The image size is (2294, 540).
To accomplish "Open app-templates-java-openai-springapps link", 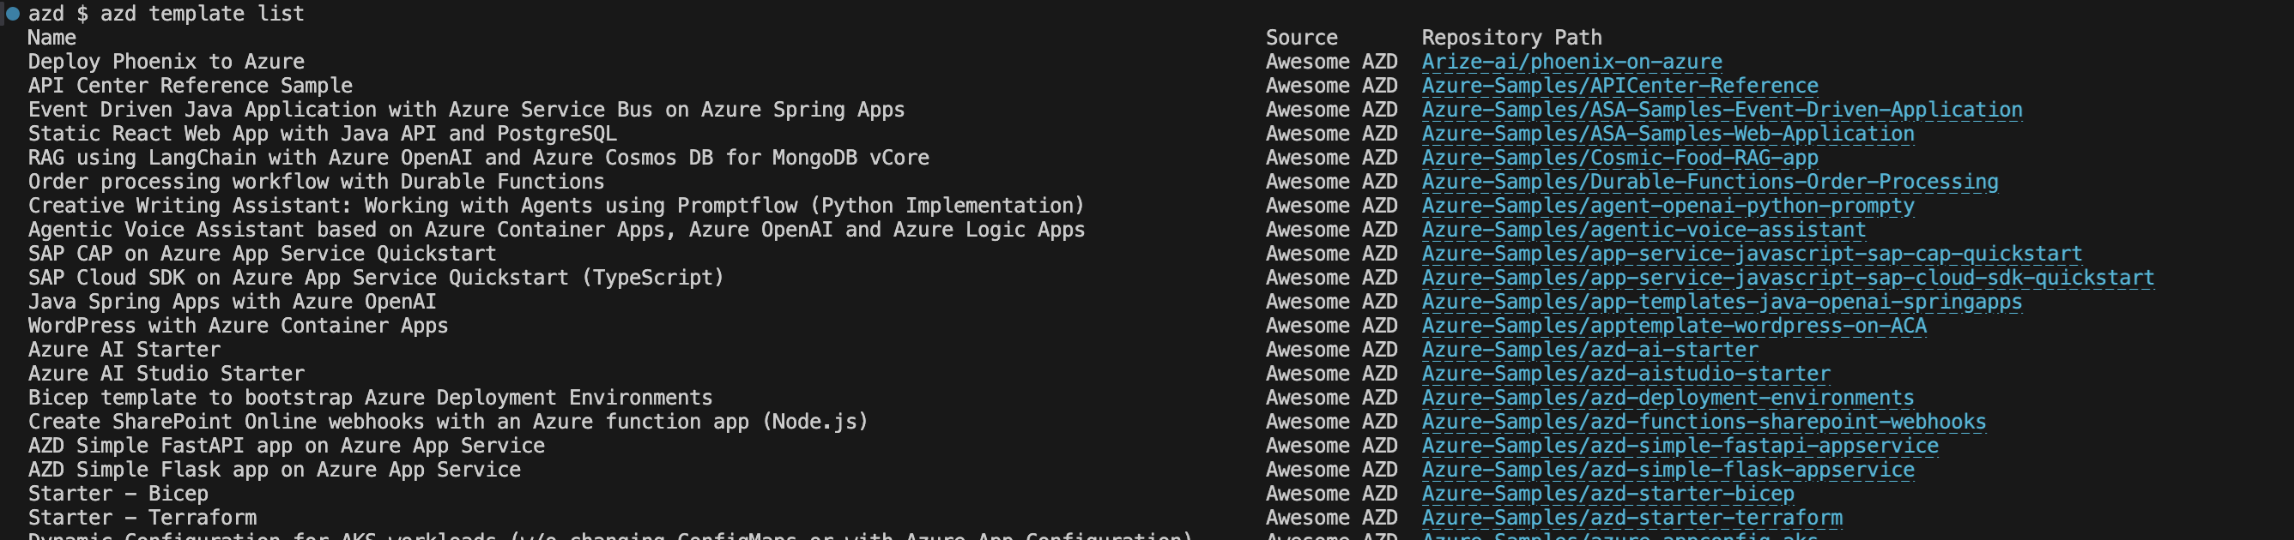I will [1722, 302].
